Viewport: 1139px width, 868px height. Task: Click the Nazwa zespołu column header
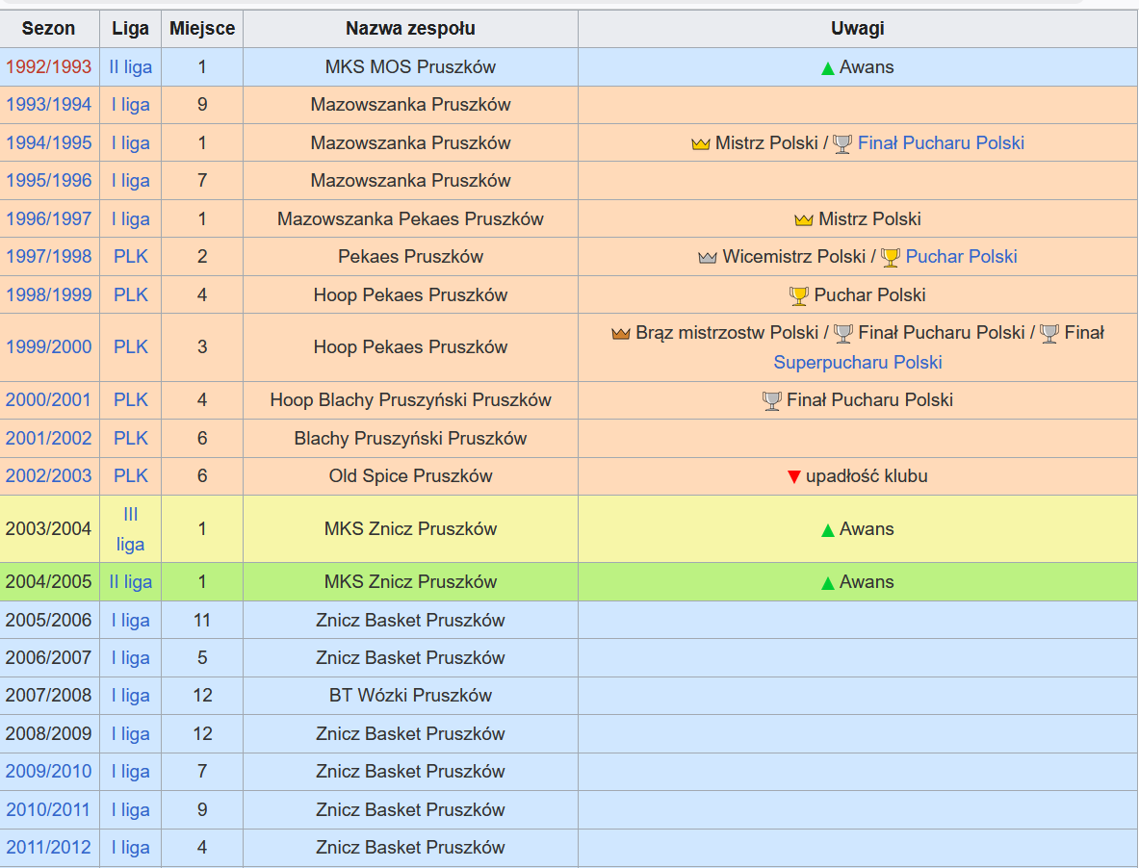point(410,29)
